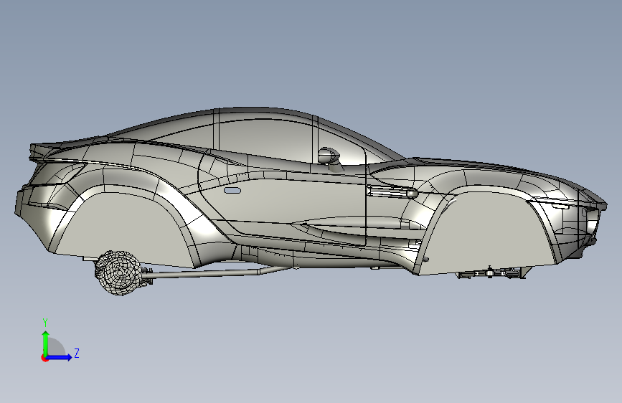The image size is (622, 403).
Task: Select the front suspension assembly below front arch
Action: [x=491, y=273]
